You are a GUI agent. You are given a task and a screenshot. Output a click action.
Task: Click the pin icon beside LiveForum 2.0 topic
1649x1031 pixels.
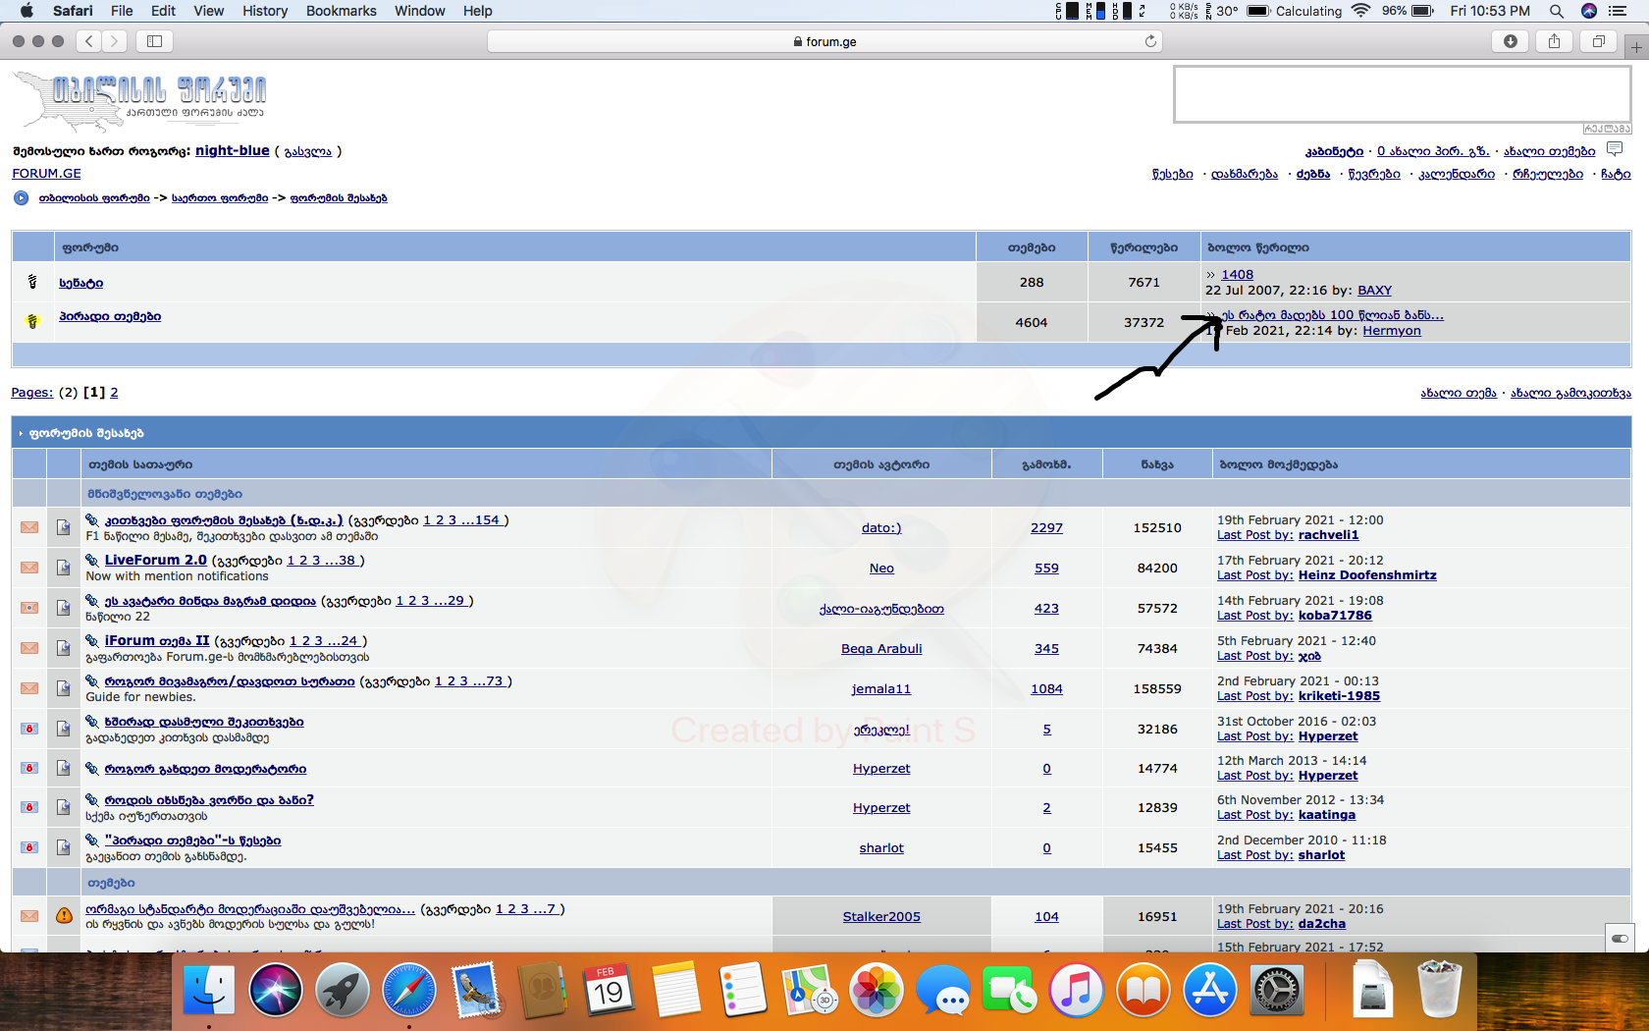coord(93,559)
